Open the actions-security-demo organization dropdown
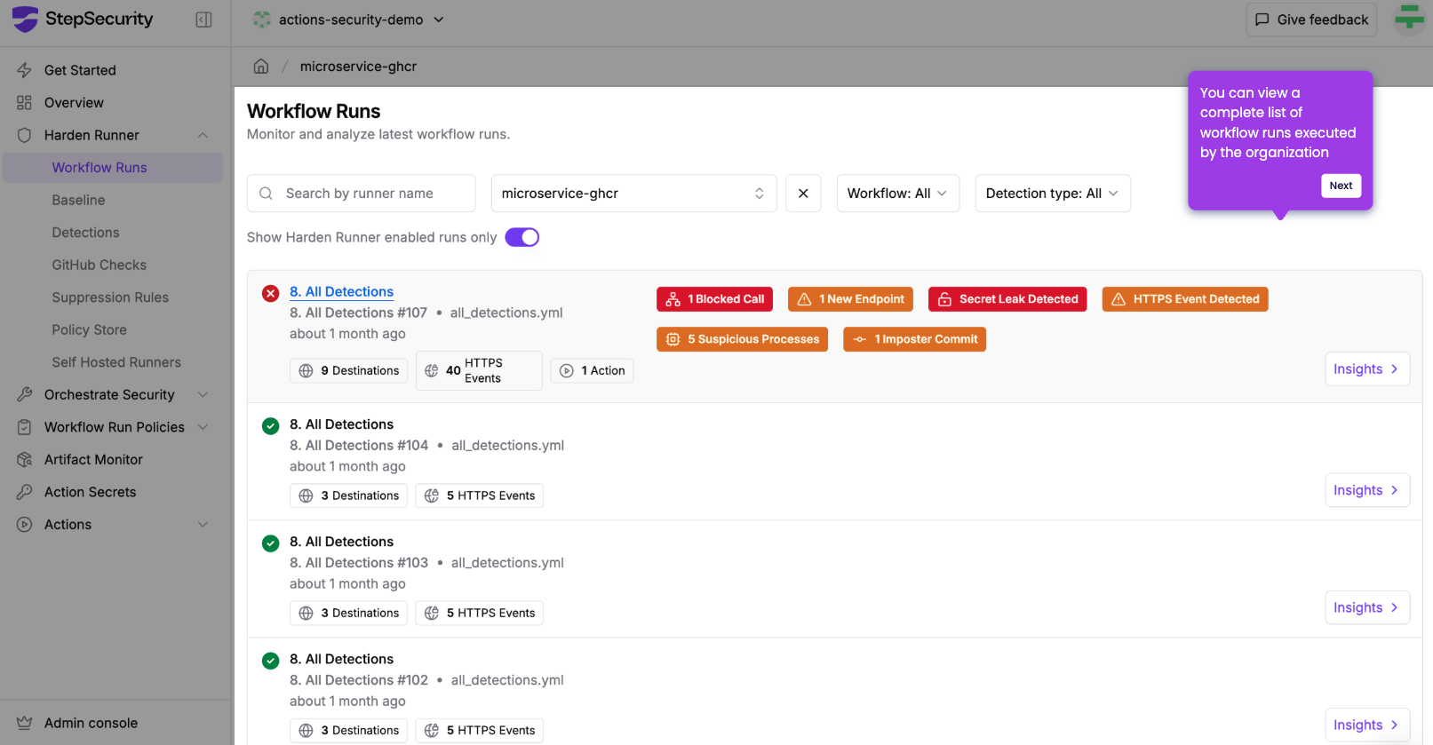 [x=348, y=20]
